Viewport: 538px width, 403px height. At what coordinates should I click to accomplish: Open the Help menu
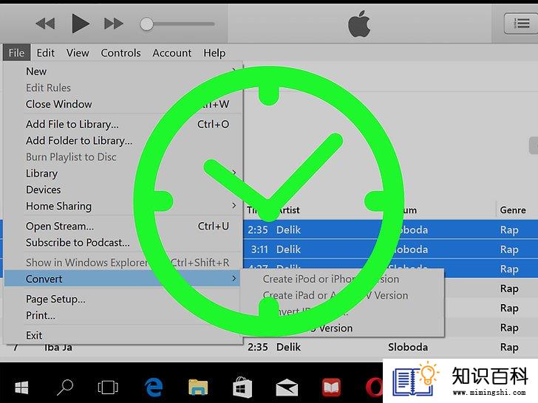(214, 53)
